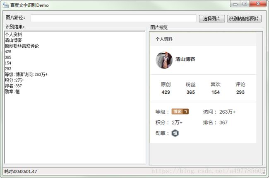Click the 选择图片 button
This screenshot has width=269, height=178.
[212, 19]
